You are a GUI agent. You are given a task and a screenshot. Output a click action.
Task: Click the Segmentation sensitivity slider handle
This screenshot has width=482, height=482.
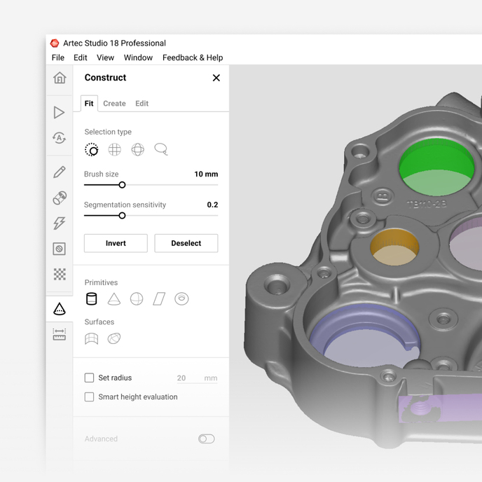(x=122, y=216)
